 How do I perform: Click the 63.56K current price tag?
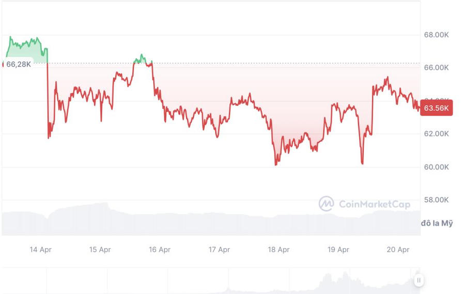pos(437,108)
